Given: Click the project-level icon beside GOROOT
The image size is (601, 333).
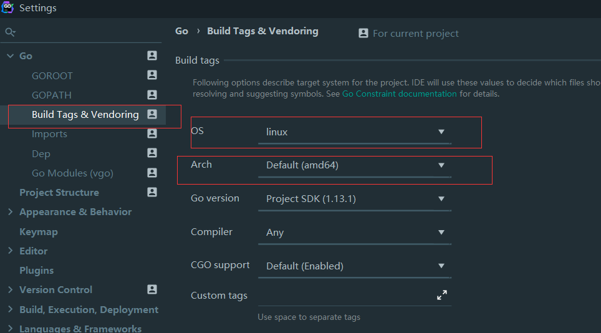Looking at the screenshot, I should click(152, 75).
